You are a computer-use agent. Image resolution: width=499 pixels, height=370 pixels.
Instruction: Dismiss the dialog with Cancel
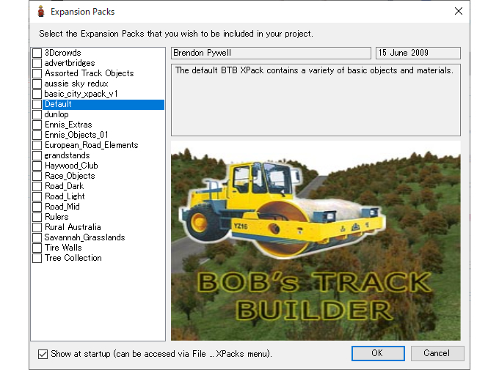(437, 353)
